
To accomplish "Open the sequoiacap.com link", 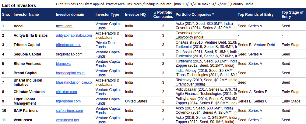I will pyautogui.click(x=69, y=54).
